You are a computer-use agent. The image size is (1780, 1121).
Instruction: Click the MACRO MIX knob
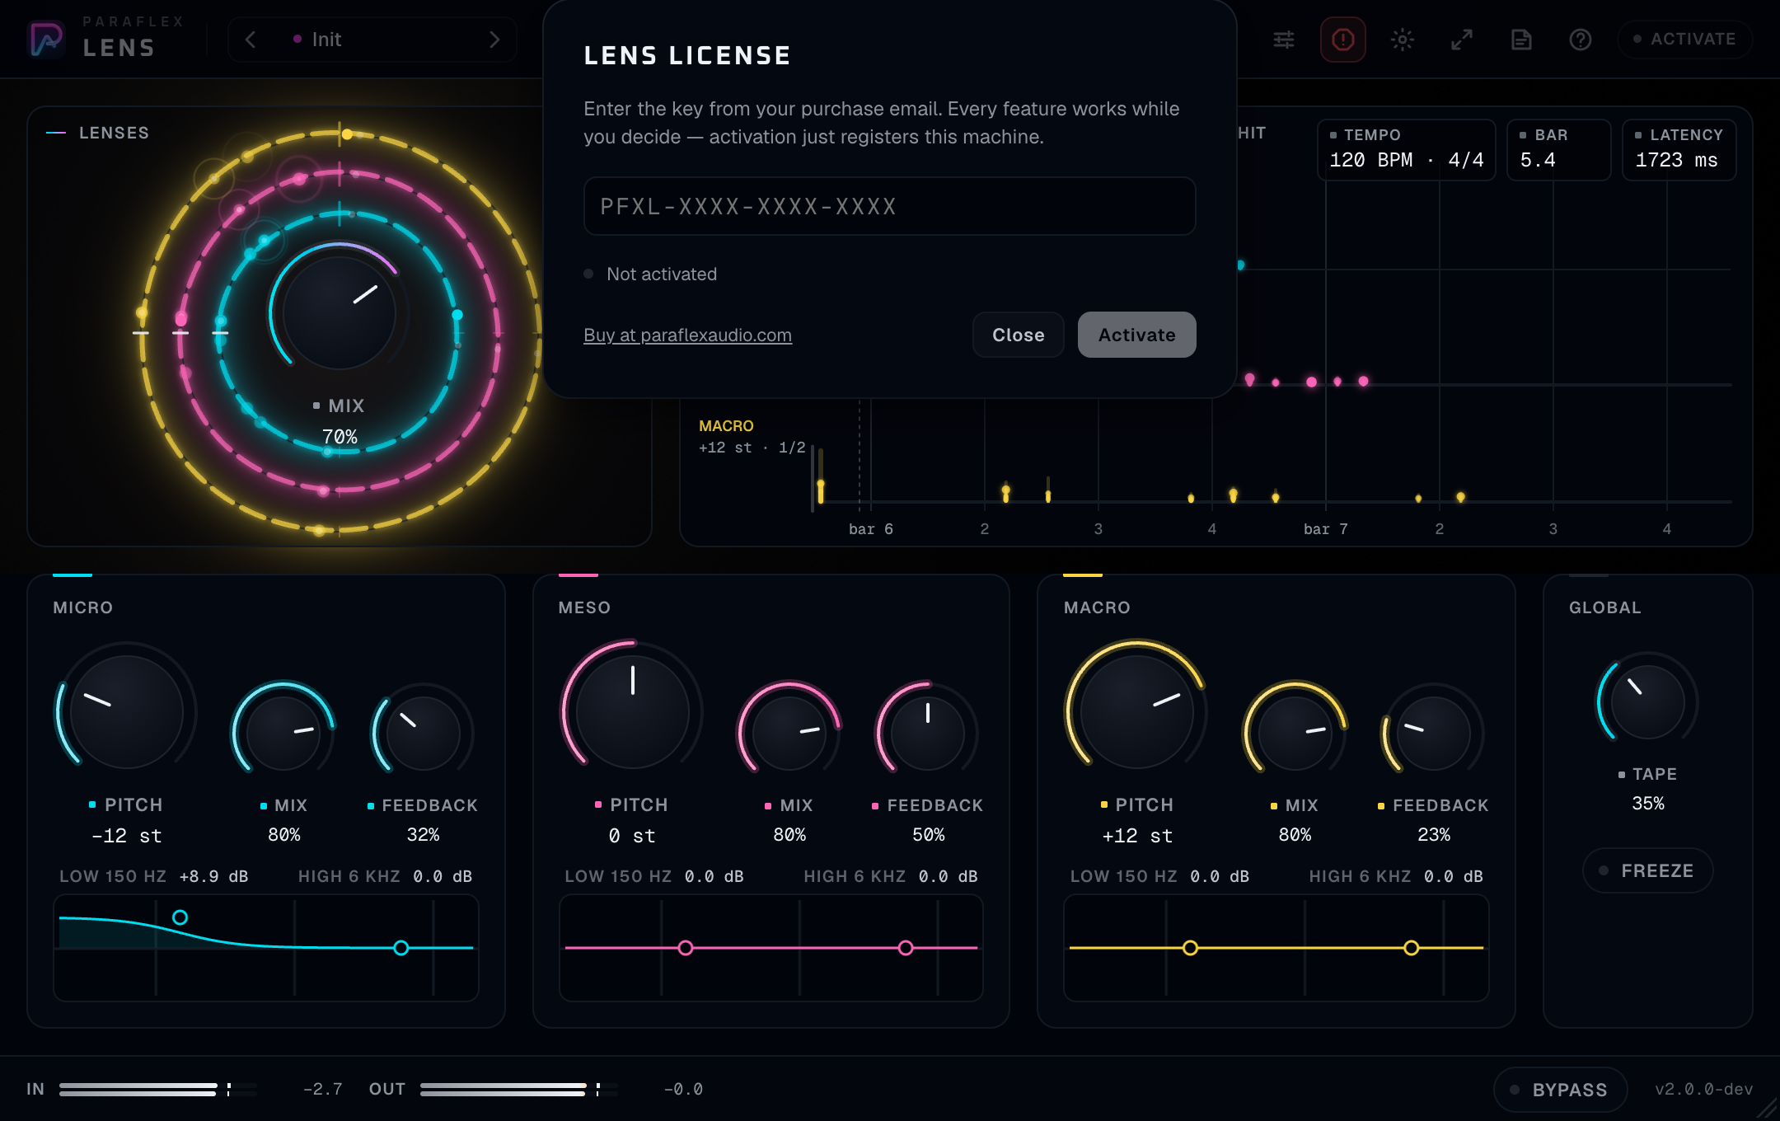(x=1295, y=734)
